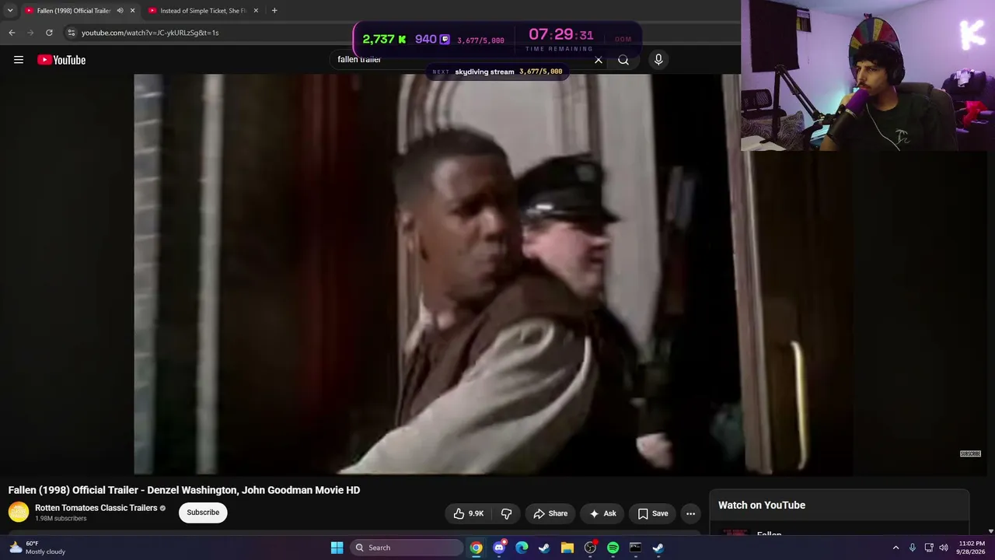Clear the YouTube search box text

pyautogui.click(x=599, y=60)
